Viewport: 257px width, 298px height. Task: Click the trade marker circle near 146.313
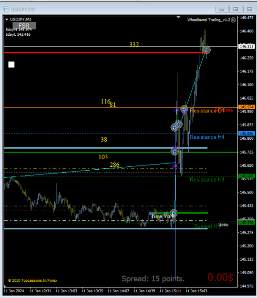pyautogui.click(x=206, y=50)
